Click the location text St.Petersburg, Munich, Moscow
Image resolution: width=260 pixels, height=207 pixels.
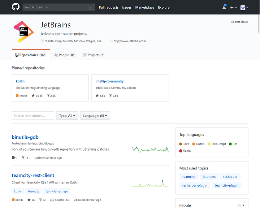(x=74, y=41)
